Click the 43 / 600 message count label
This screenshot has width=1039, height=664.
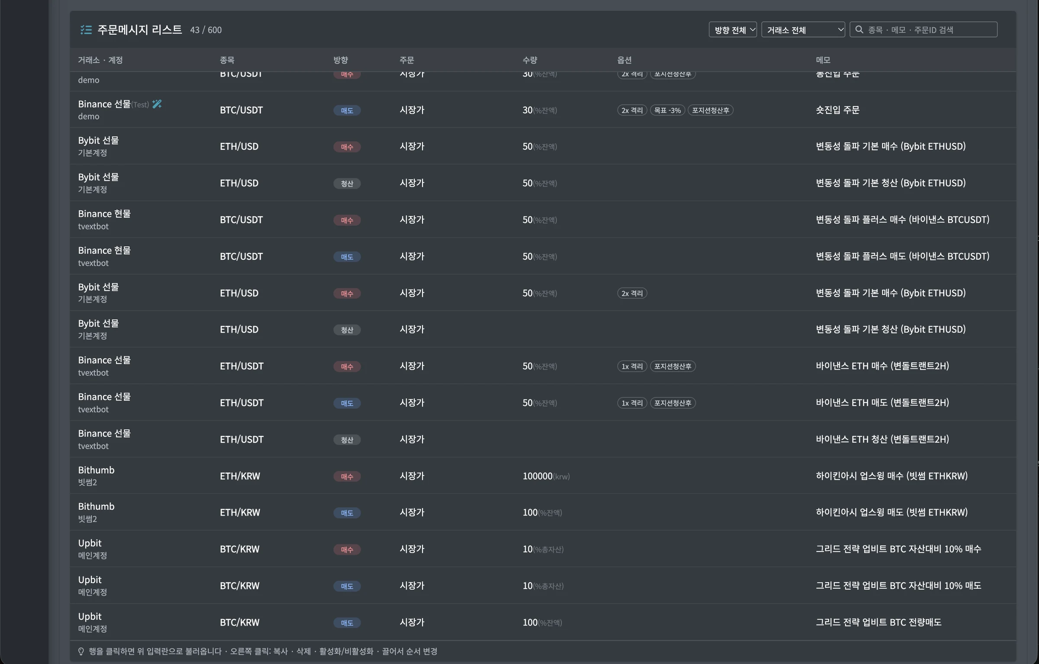coord(206,30)
